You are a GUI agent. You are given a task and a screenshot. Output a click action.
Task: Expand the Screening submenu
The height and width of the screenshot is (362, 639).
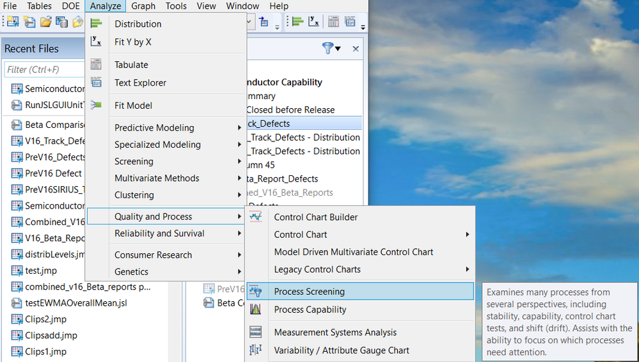click(x=240, y=161)
